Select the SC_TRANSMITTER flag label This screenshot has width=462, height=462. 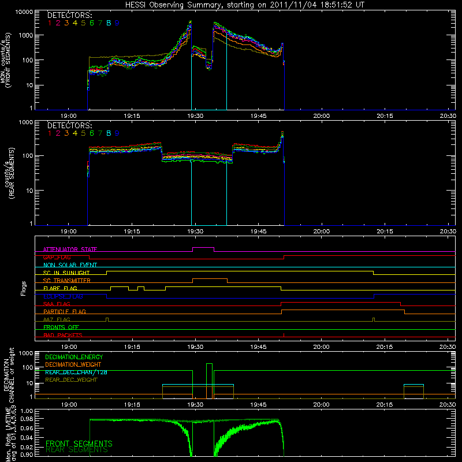[67, 280]
